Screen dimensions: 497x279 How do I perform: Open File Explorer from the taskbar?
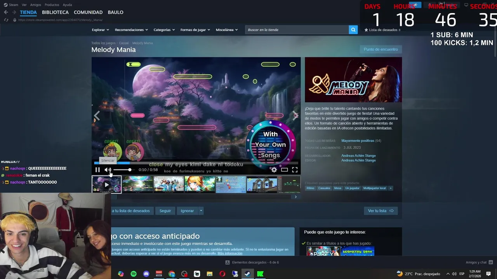(210, 274)
